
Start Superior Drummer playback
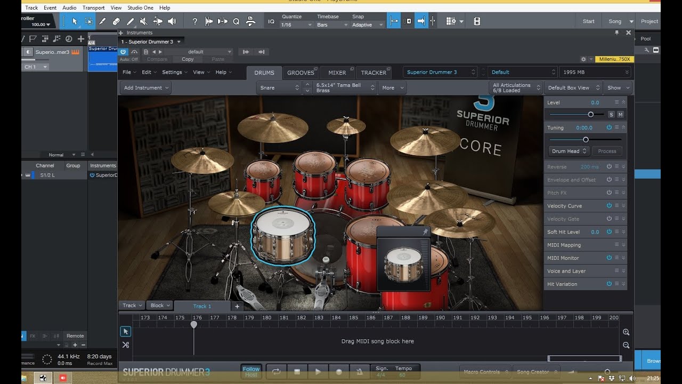tap(318, 371)
